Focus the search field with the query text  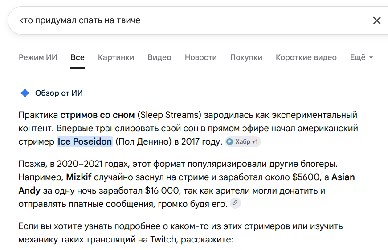pos(188,20)
